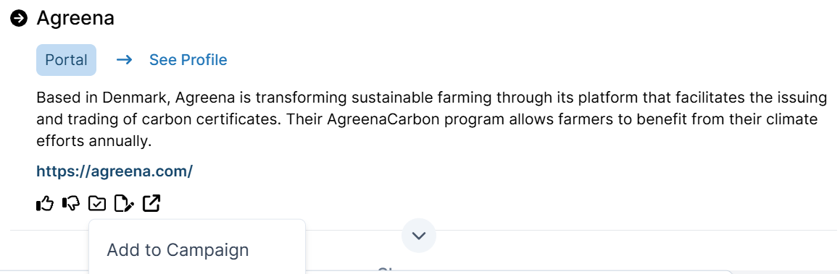Image resolution: width=840 pixels, height=274 pixels.
Task: Visit the https://agreena.com/ link
Action: click(x=114, y=171)
